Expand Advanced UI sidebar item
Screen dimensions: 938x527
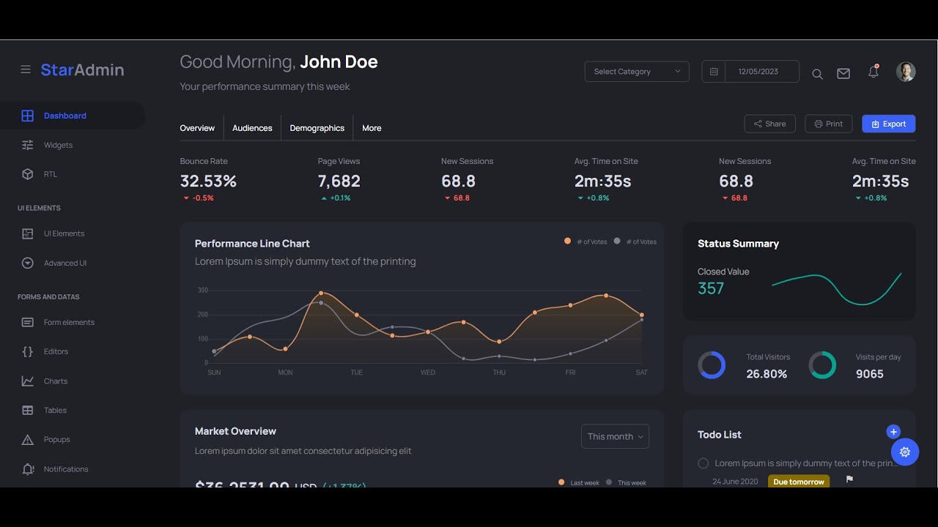72,263
